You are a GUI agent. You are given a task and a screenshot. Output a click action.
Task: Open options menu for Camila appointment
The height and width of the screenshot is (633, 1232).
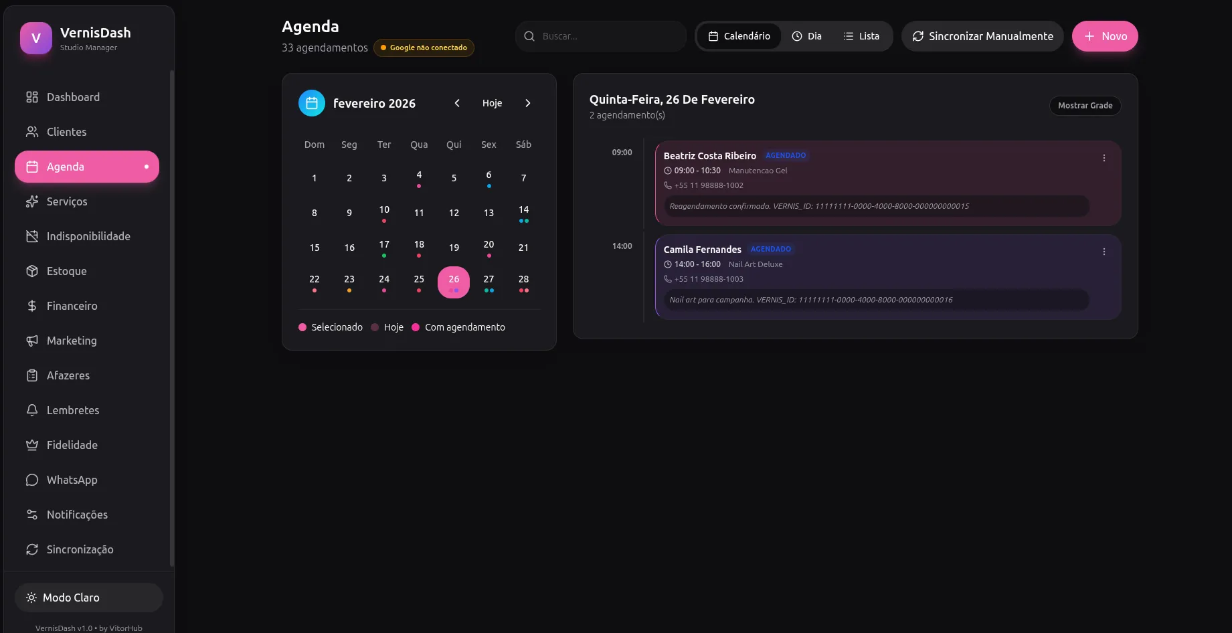point(1104,252)
